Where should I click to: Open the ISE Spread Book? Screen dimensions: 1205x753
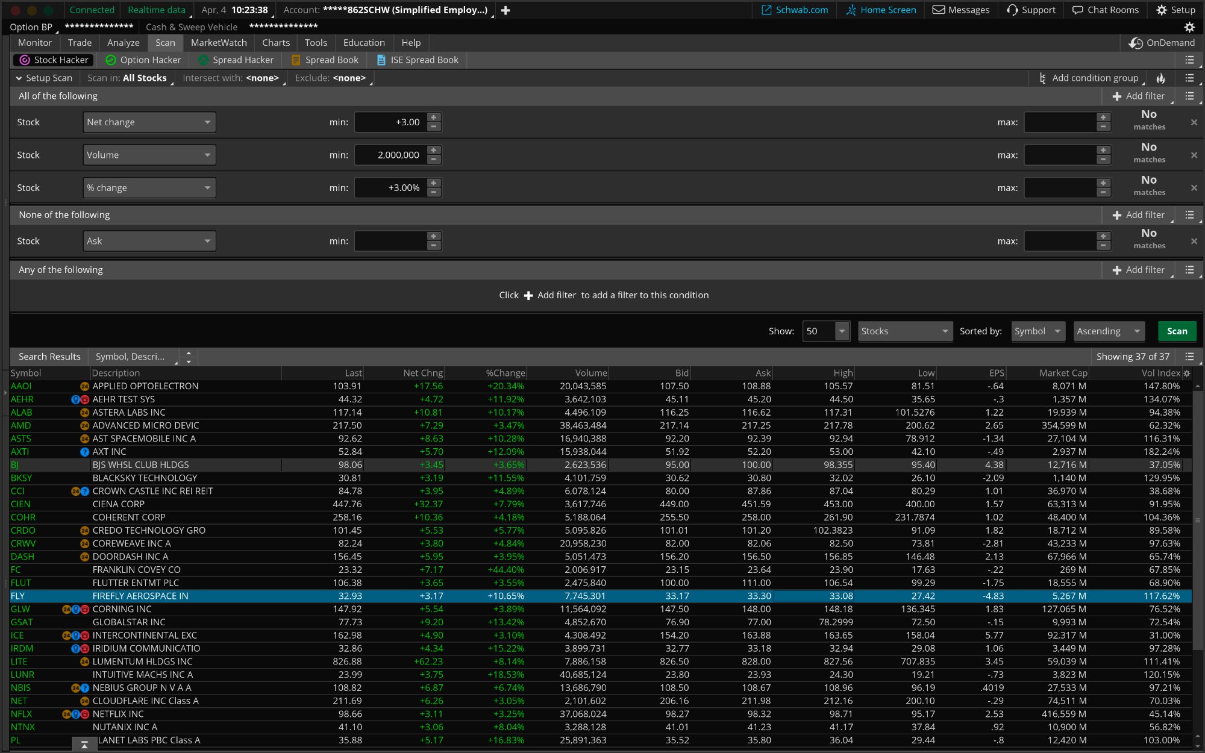(x=417, y=60)
